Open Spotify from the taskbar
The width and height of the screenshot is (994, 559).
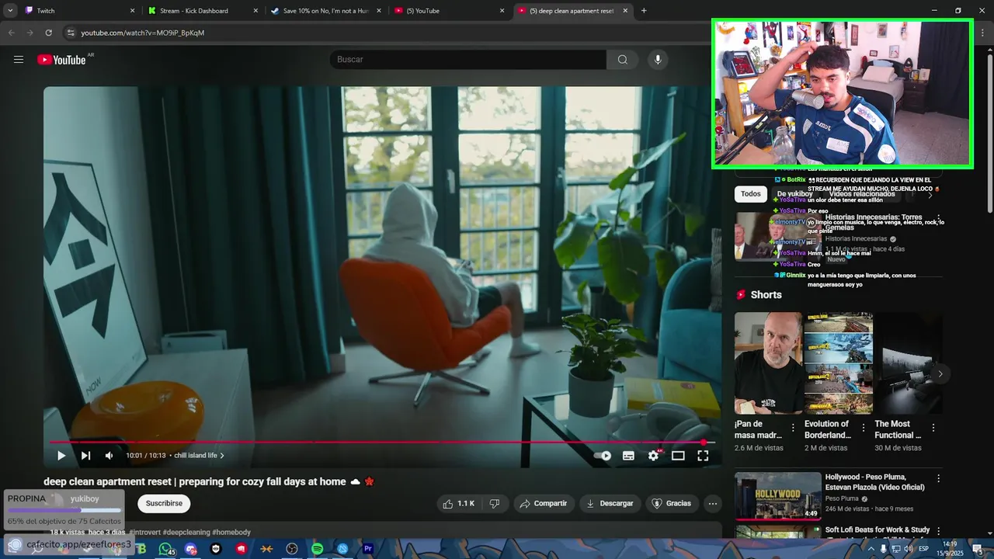(x=317, y=549)
